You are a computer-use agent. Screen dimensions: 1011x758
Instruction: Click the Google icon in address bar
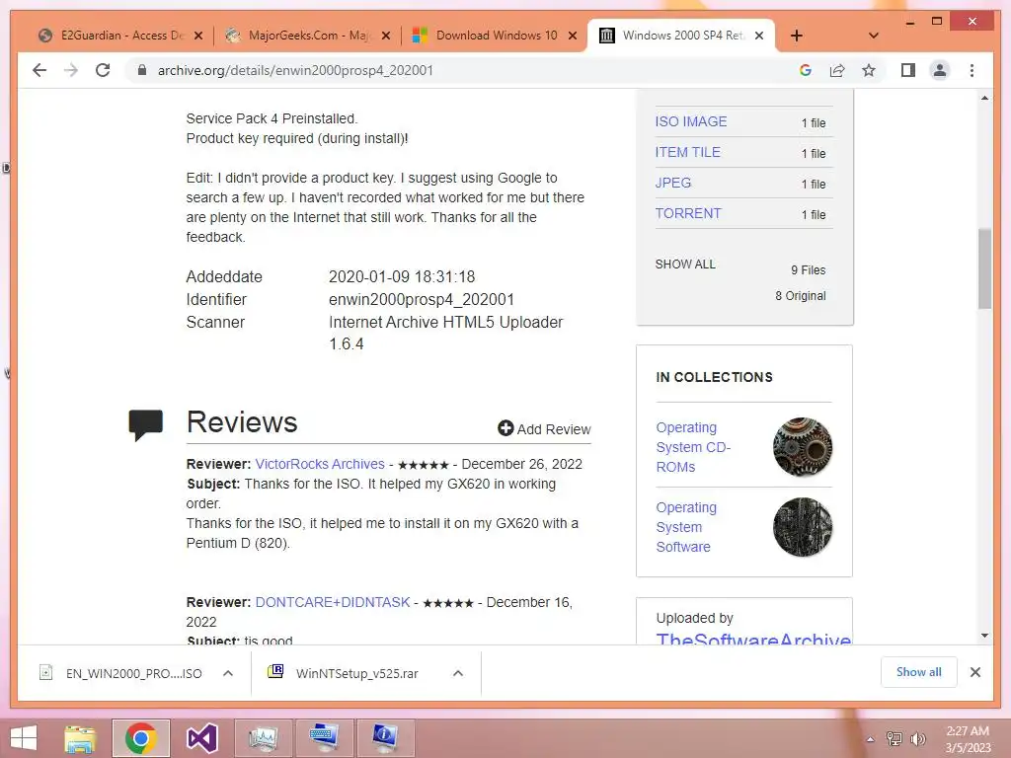(x=806, y=70)
